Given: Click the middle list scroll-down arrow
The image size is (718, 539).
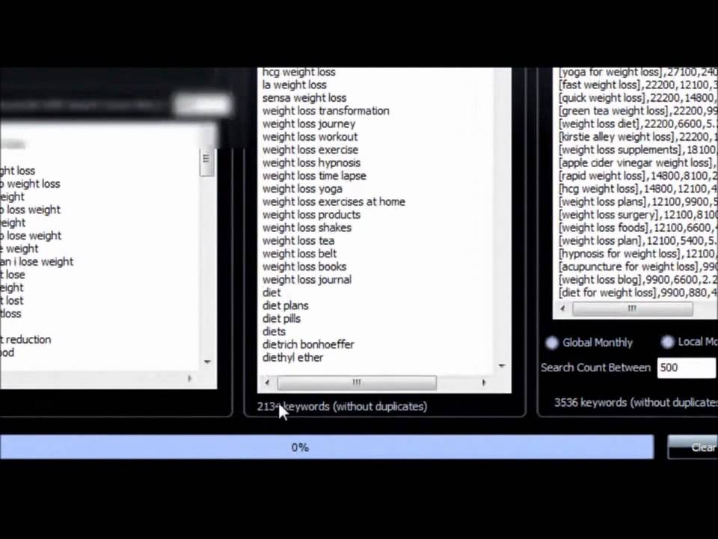Looking at the screenshot, I should point(502,366).
